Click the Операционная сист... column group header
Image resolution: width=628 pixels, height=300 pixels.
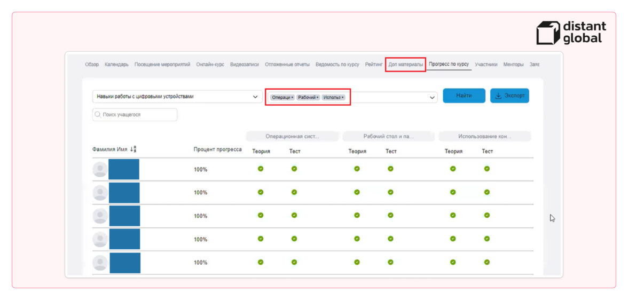click(292, 137)
